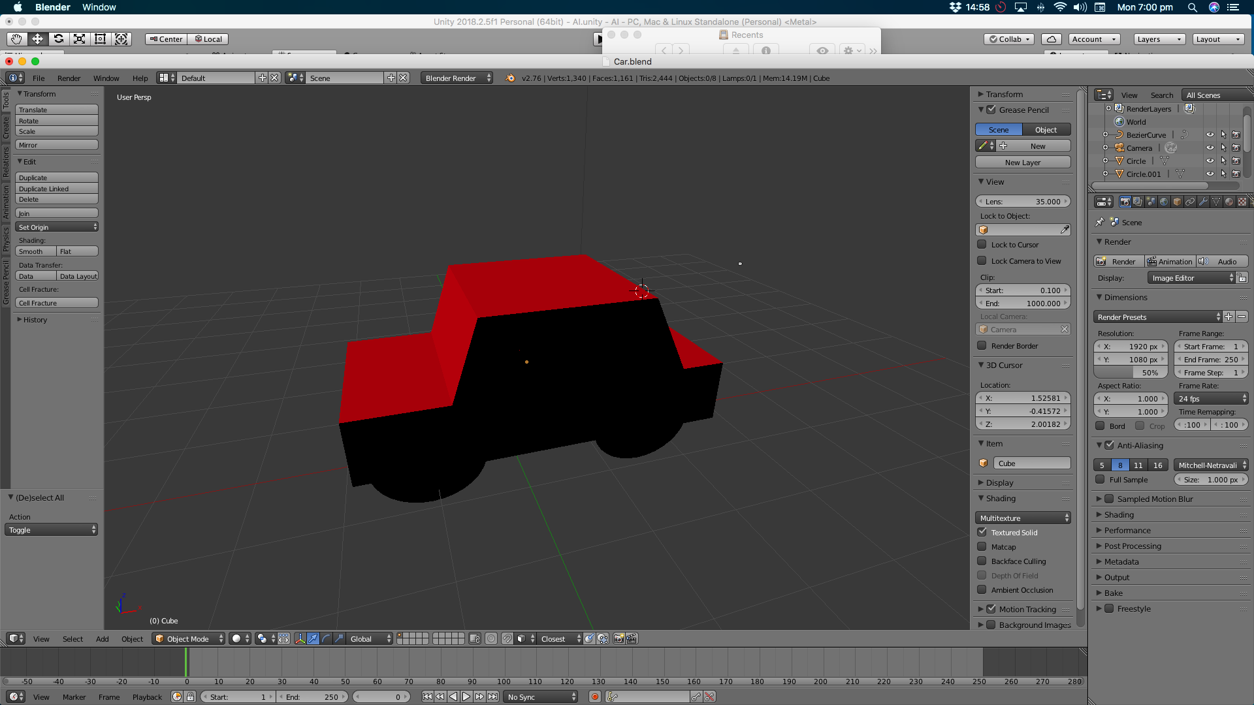Enable Full Sample checkbox

(1100, 480)
